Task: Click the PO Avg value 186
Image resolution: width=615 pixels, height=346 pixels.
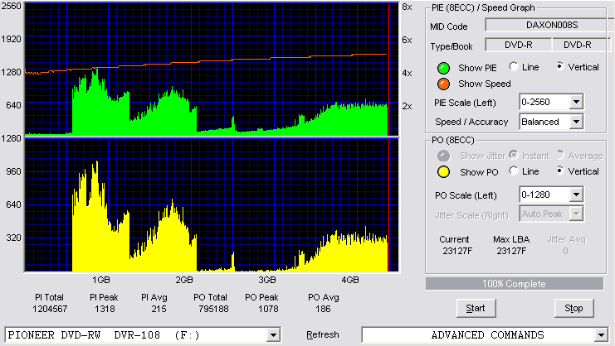Action: click(x=323, y=309)
